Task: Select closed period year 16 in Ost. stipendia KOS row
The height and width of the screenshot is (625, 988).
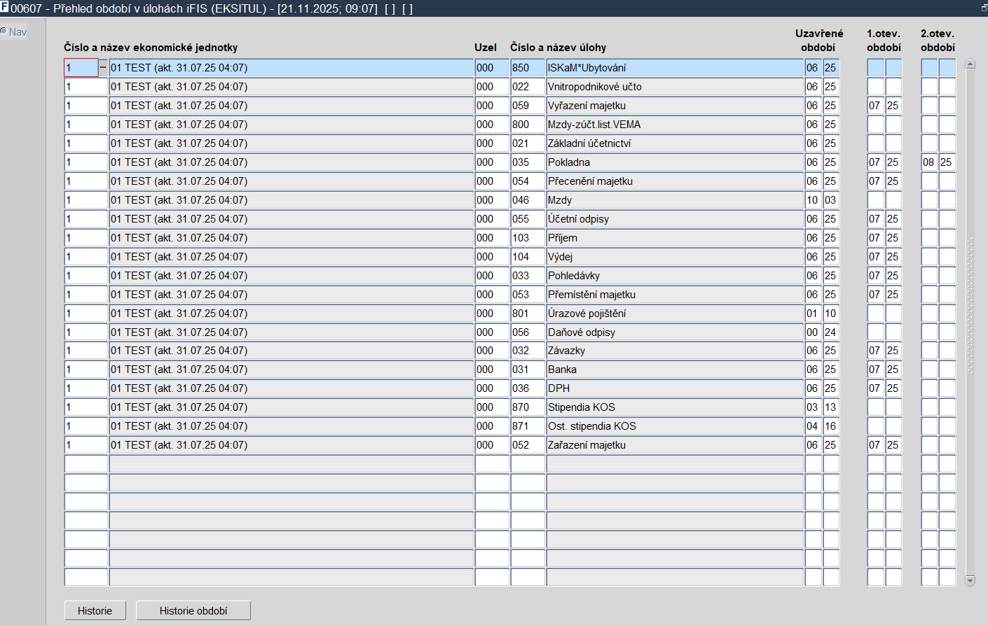Action: pos(831,426)
